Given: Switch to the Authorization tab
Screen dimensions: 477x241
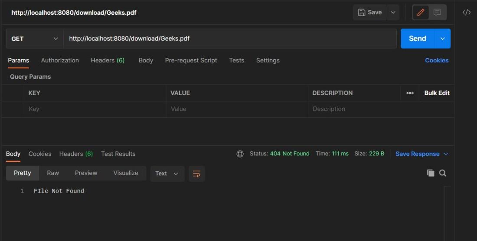Looking at the screenshot, I should [x=60, y=61].
